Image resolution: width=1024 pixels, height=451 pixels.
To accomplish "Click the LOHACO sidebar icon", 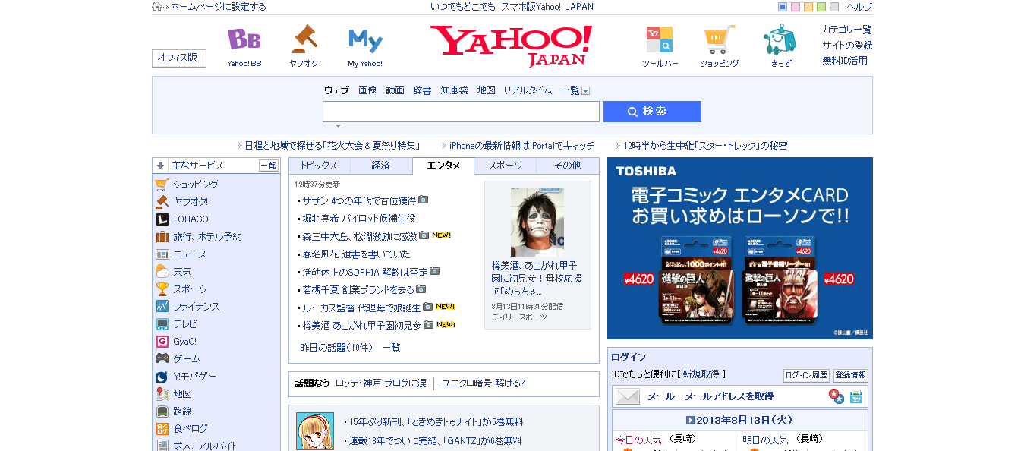I will pyautogui.click(x=162, y=219).
